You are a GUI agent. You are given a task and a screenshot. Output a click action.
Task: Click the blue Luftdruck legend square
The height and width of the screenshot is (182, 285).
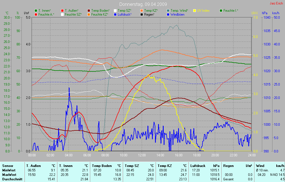(115, 14)
